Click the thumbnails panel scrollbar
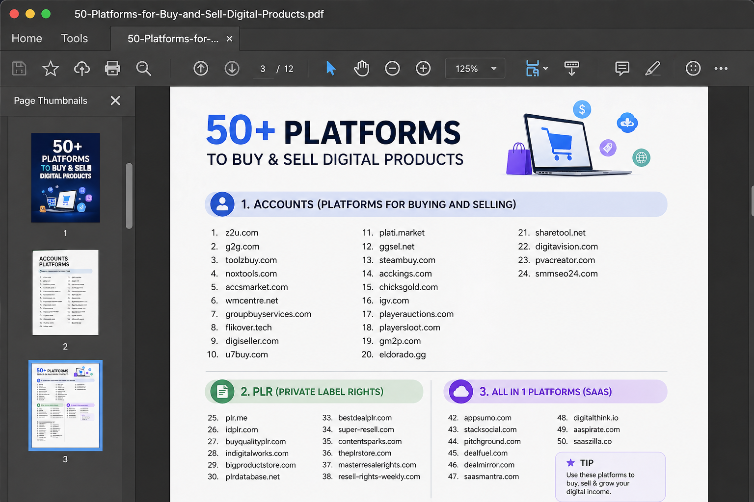 (x=129, y=196)
